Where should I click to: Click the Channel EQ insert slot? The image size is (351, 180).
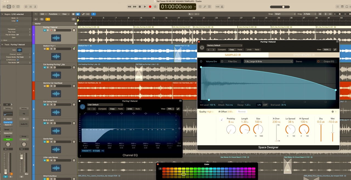coord(8,122)
